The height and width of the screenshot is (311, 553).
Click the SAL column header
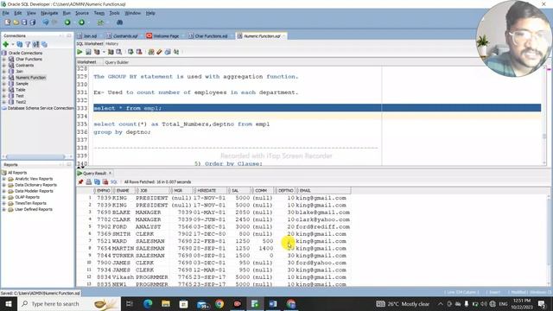pos(239,190)
